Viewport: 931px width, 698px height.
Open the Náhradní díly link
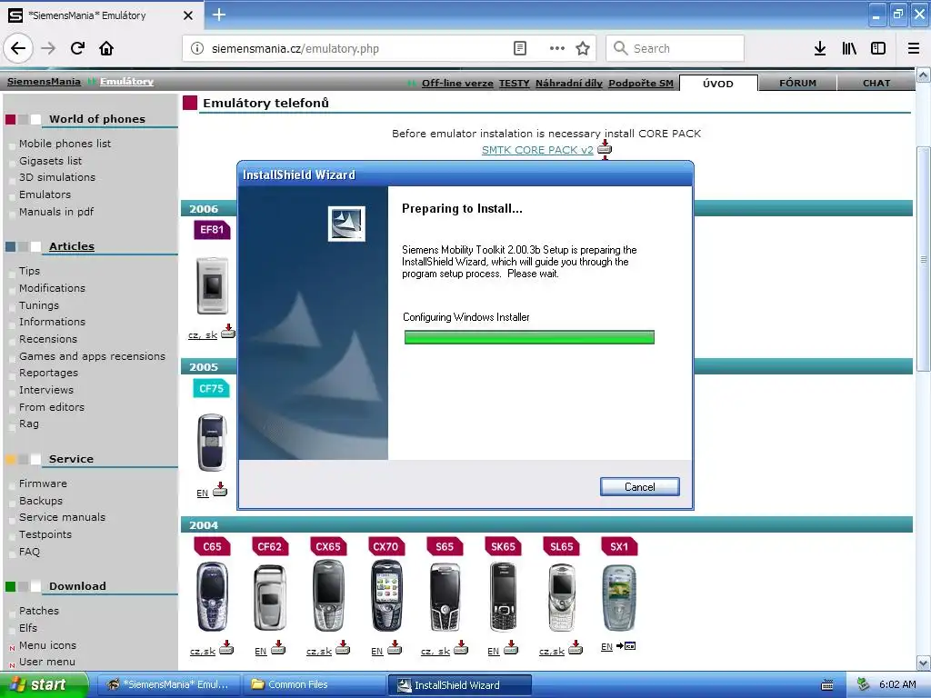pyautogui.click(x=569, y=83)
